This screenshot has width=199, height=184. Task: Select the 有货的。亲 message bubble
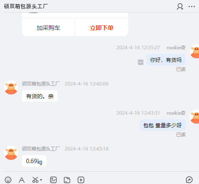tap(40, 96)
